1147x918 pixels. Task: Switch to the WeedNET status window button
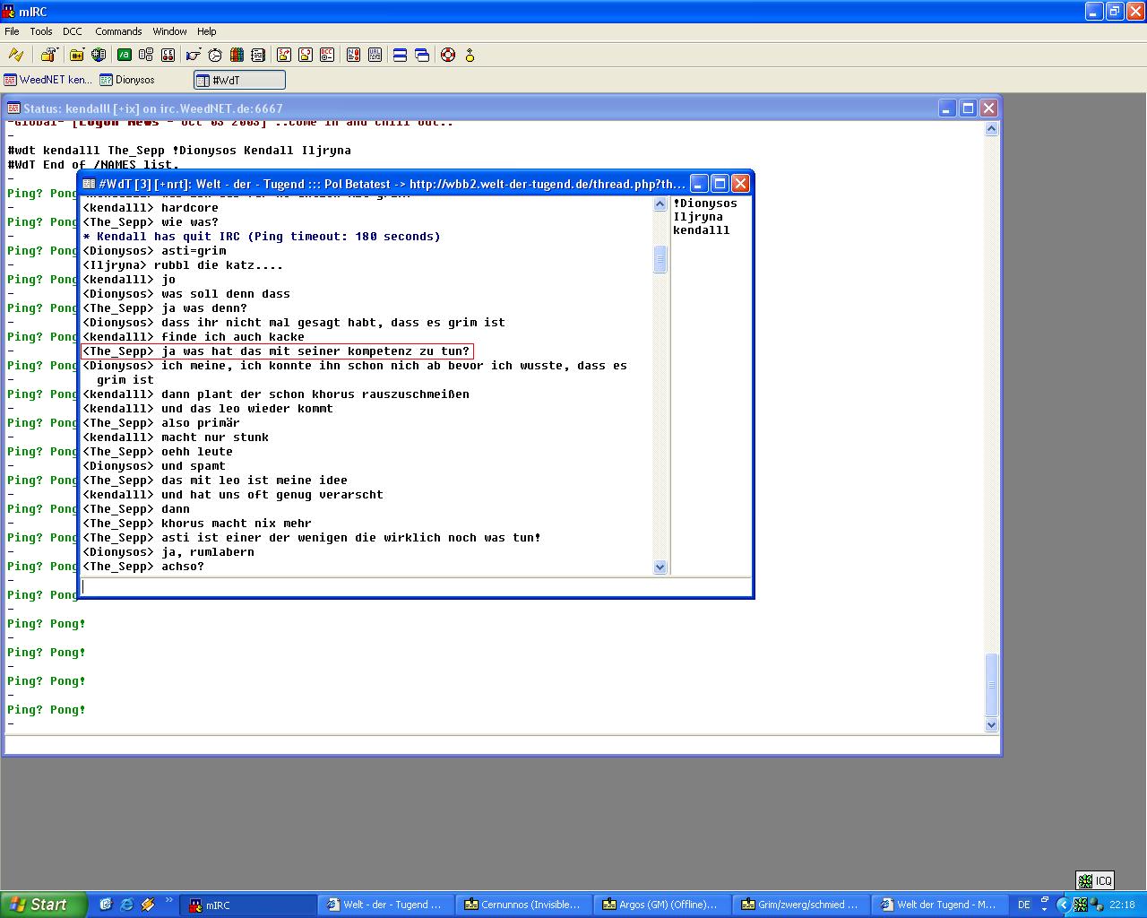click(x=48, y=80)
